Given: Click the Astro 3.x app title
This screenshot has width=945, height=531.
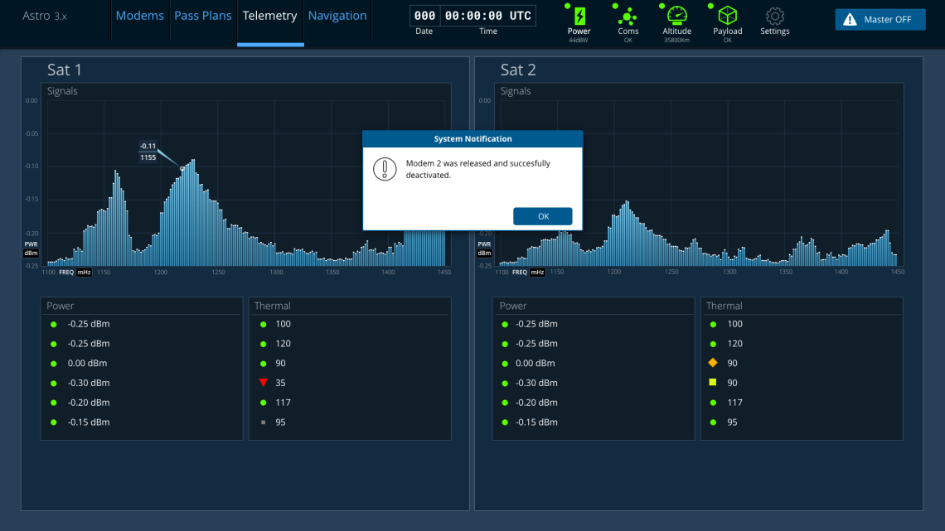Looking at the screenshot, I should pos(45,16).
